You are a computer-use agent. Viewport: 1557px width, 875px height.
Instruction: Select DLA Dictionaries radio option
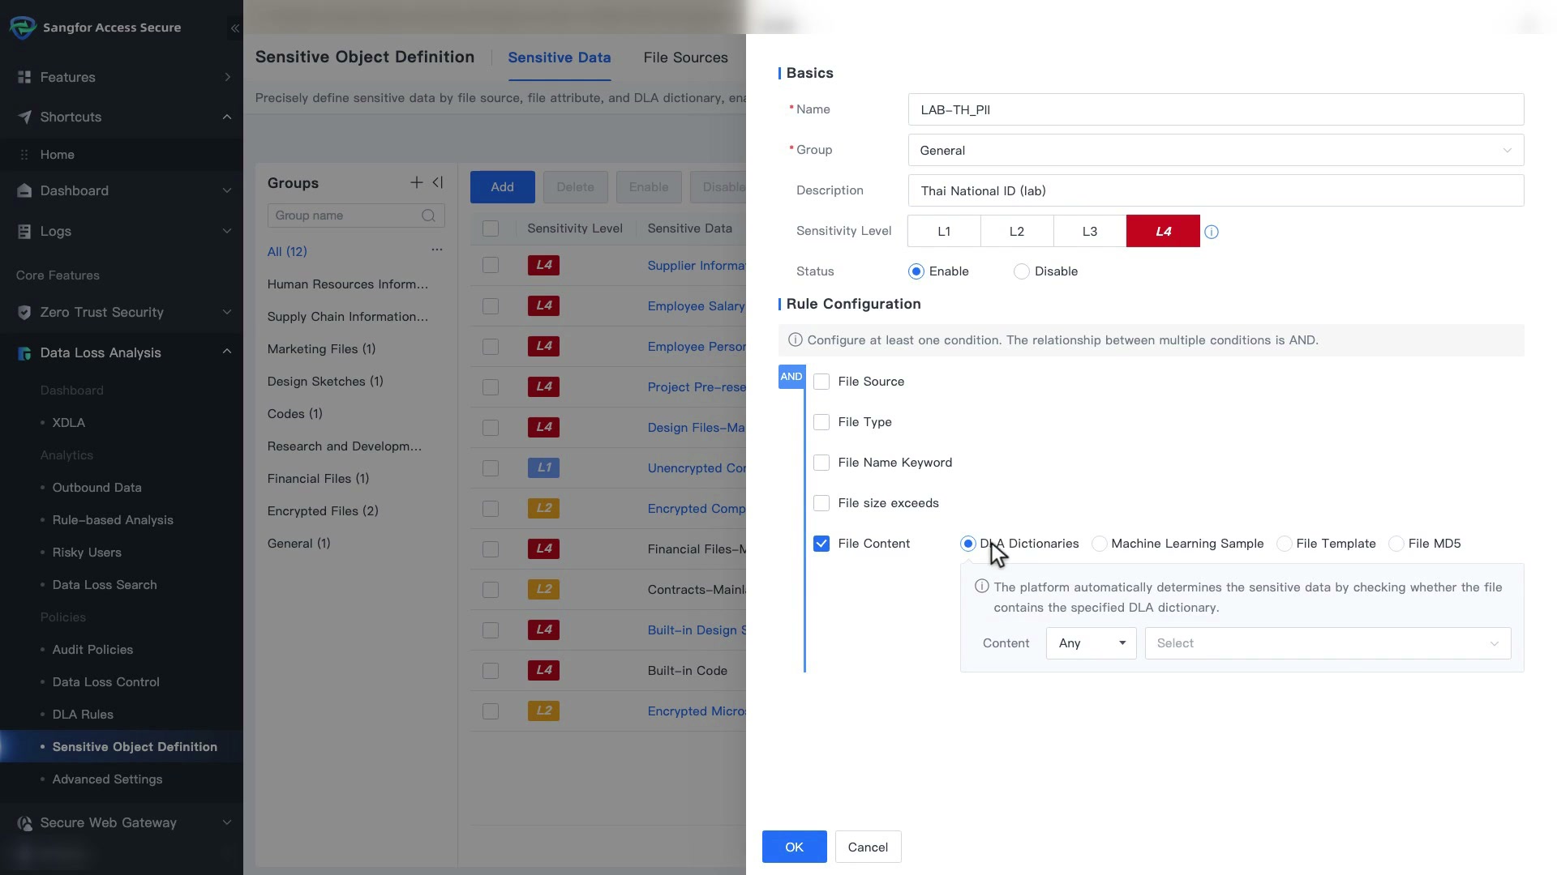(968, 544)
